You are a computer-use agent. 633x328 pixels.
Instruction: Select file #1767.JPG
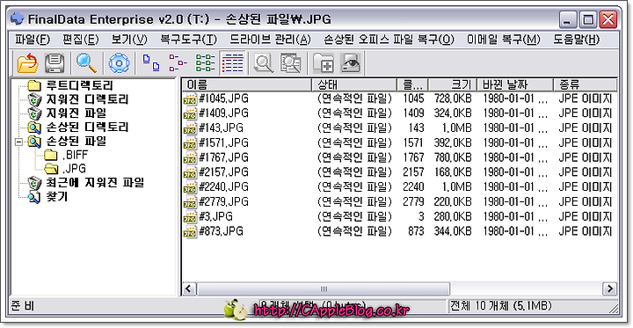pos(223,157)
